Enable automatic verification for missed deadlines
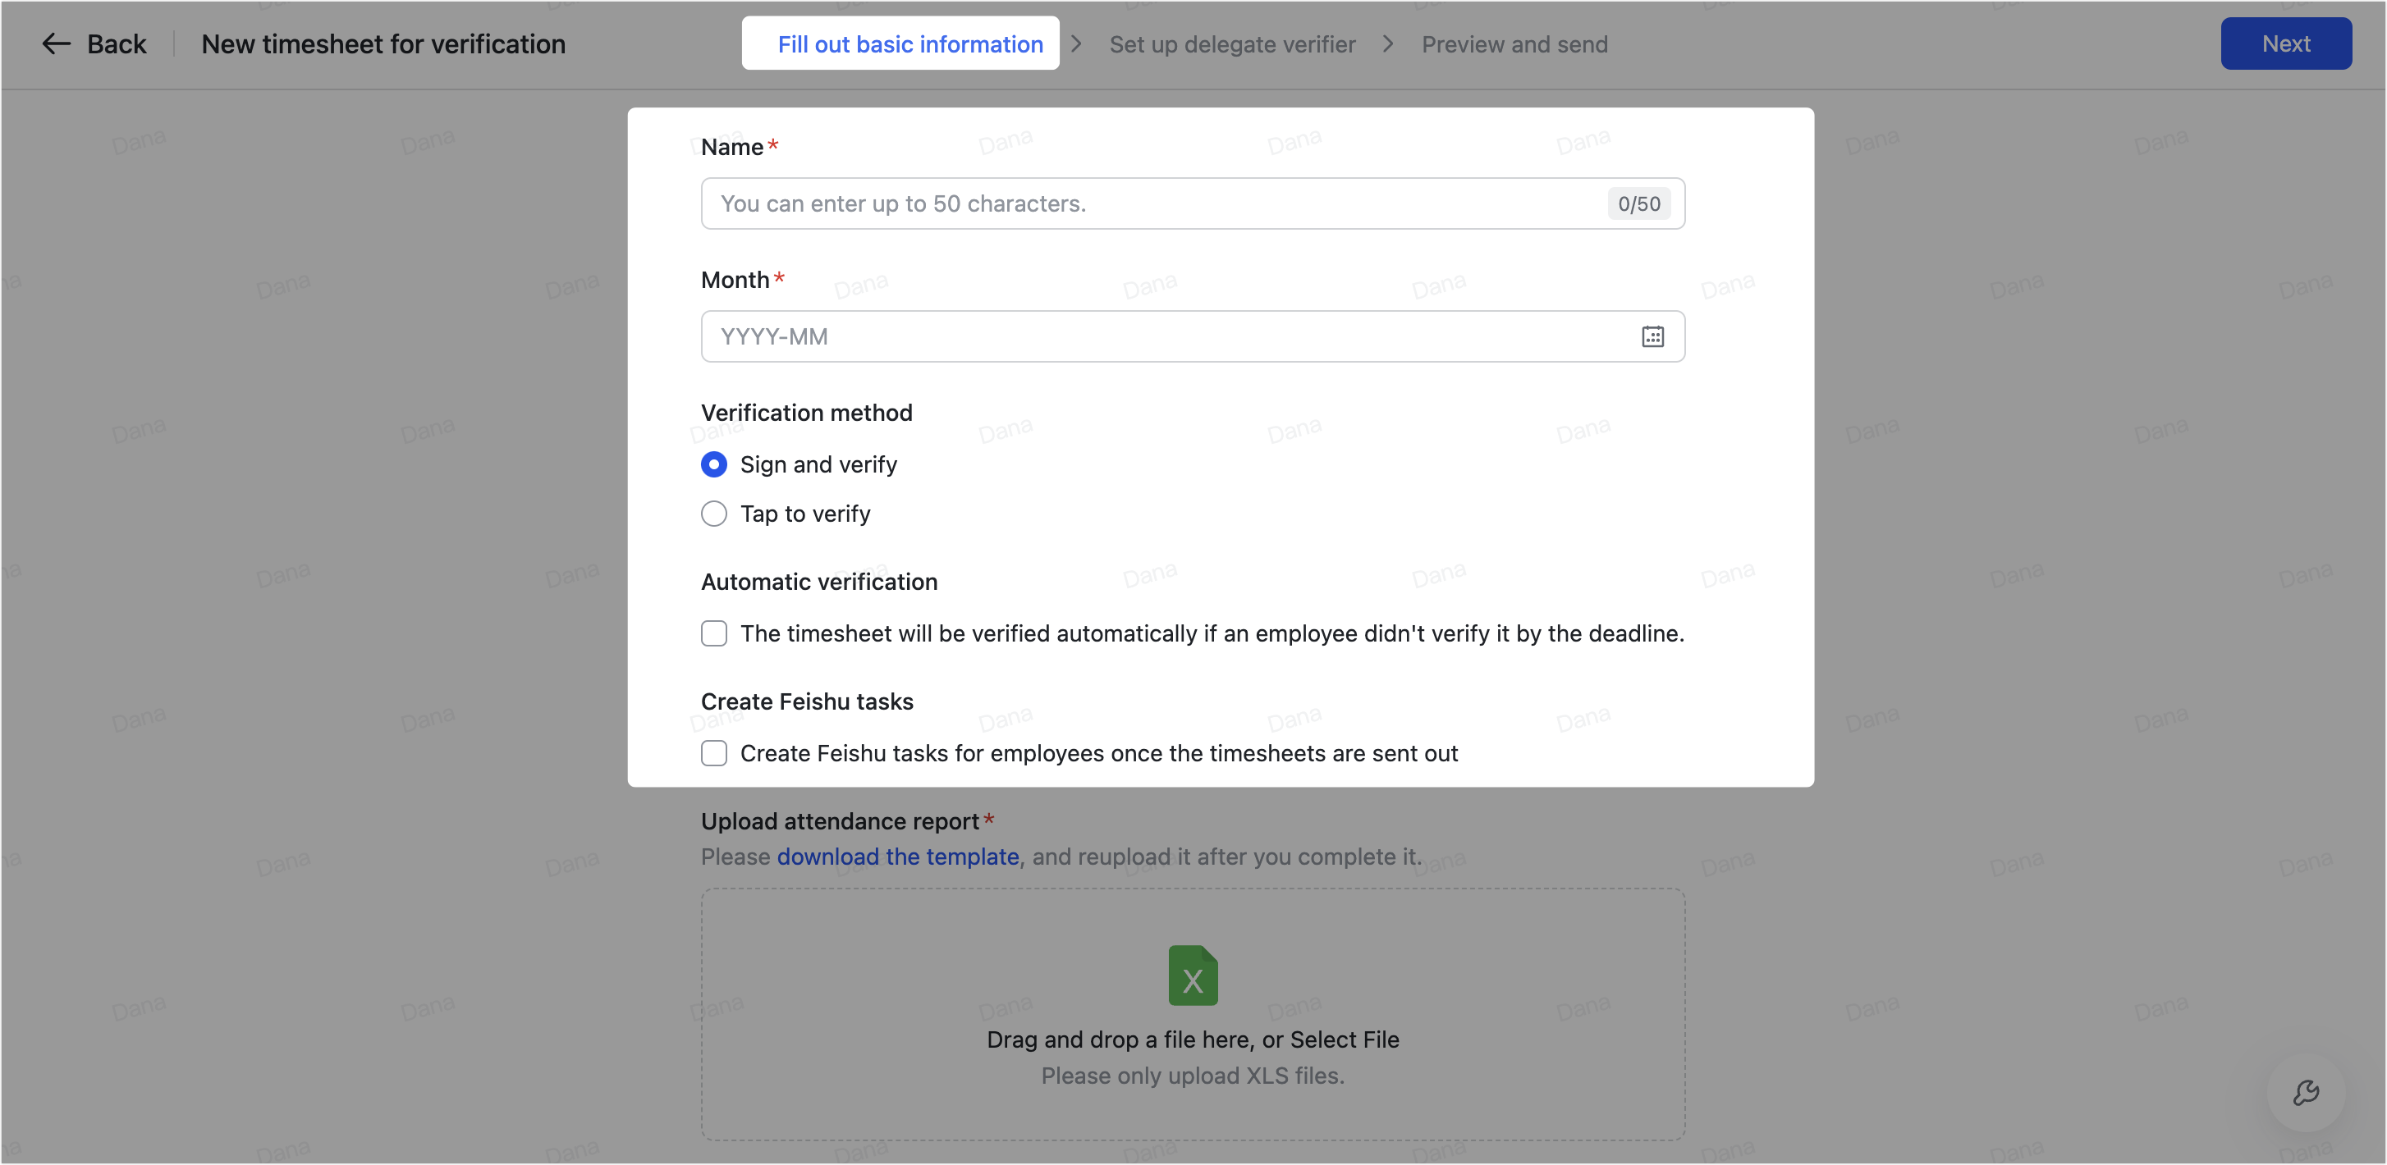Screen dimensions: 2387x1165 point(713,633)
